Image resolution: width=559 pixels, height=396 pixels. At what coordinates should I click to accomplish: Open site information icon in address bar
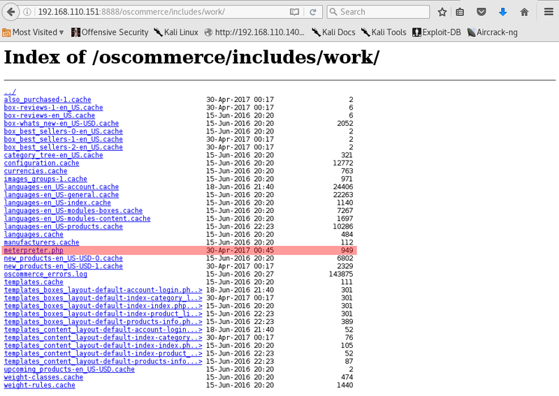(x=27, y=12)
